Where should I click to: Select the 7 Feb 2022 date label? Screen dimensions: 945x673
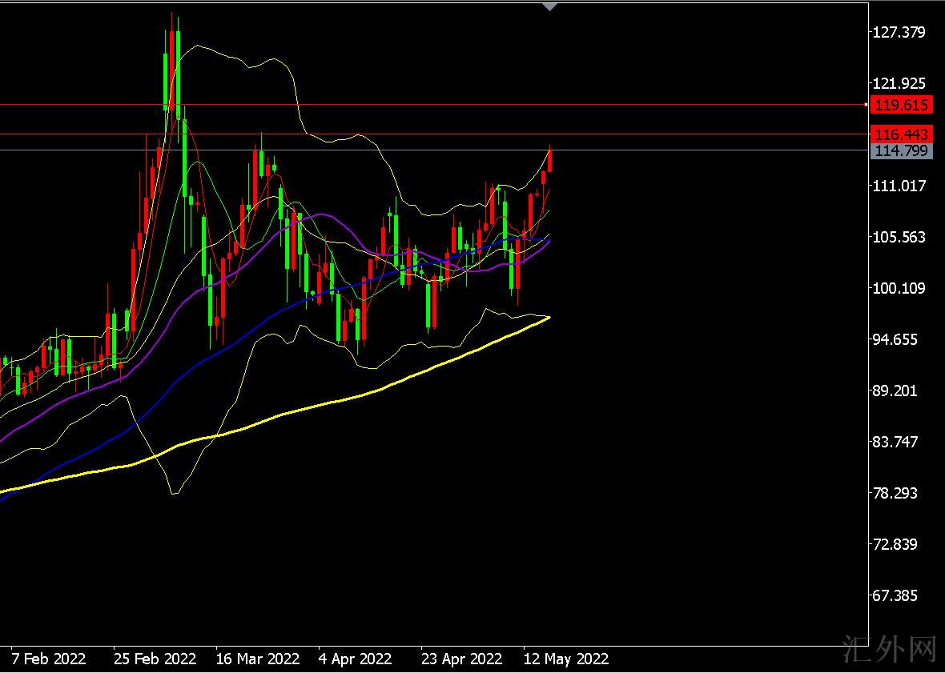(x=49, y=659)
